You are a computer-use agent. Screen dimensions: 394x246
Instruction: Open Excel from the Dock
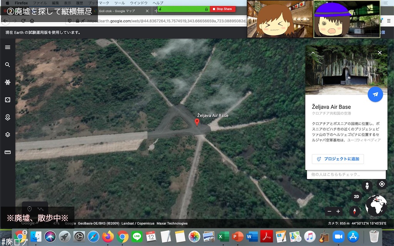coord(223,236)
